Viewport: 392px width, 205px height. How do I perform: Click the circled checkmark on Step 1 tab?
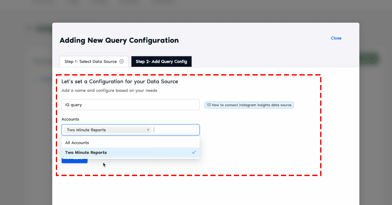(x=122, y=61)
